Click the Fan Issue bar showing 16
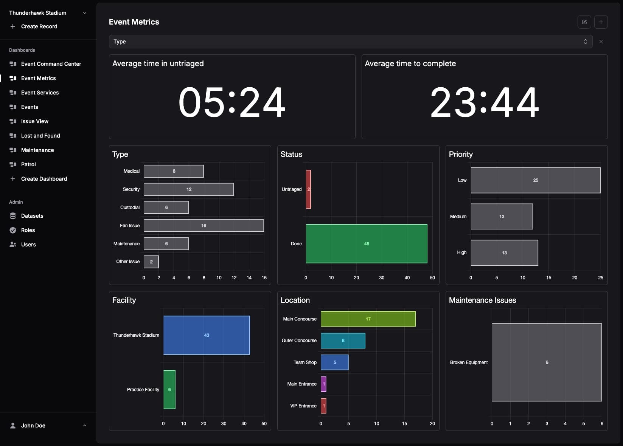Image resolution: width=623 pixels, height=446 pixels. click(x=204, y=226)
